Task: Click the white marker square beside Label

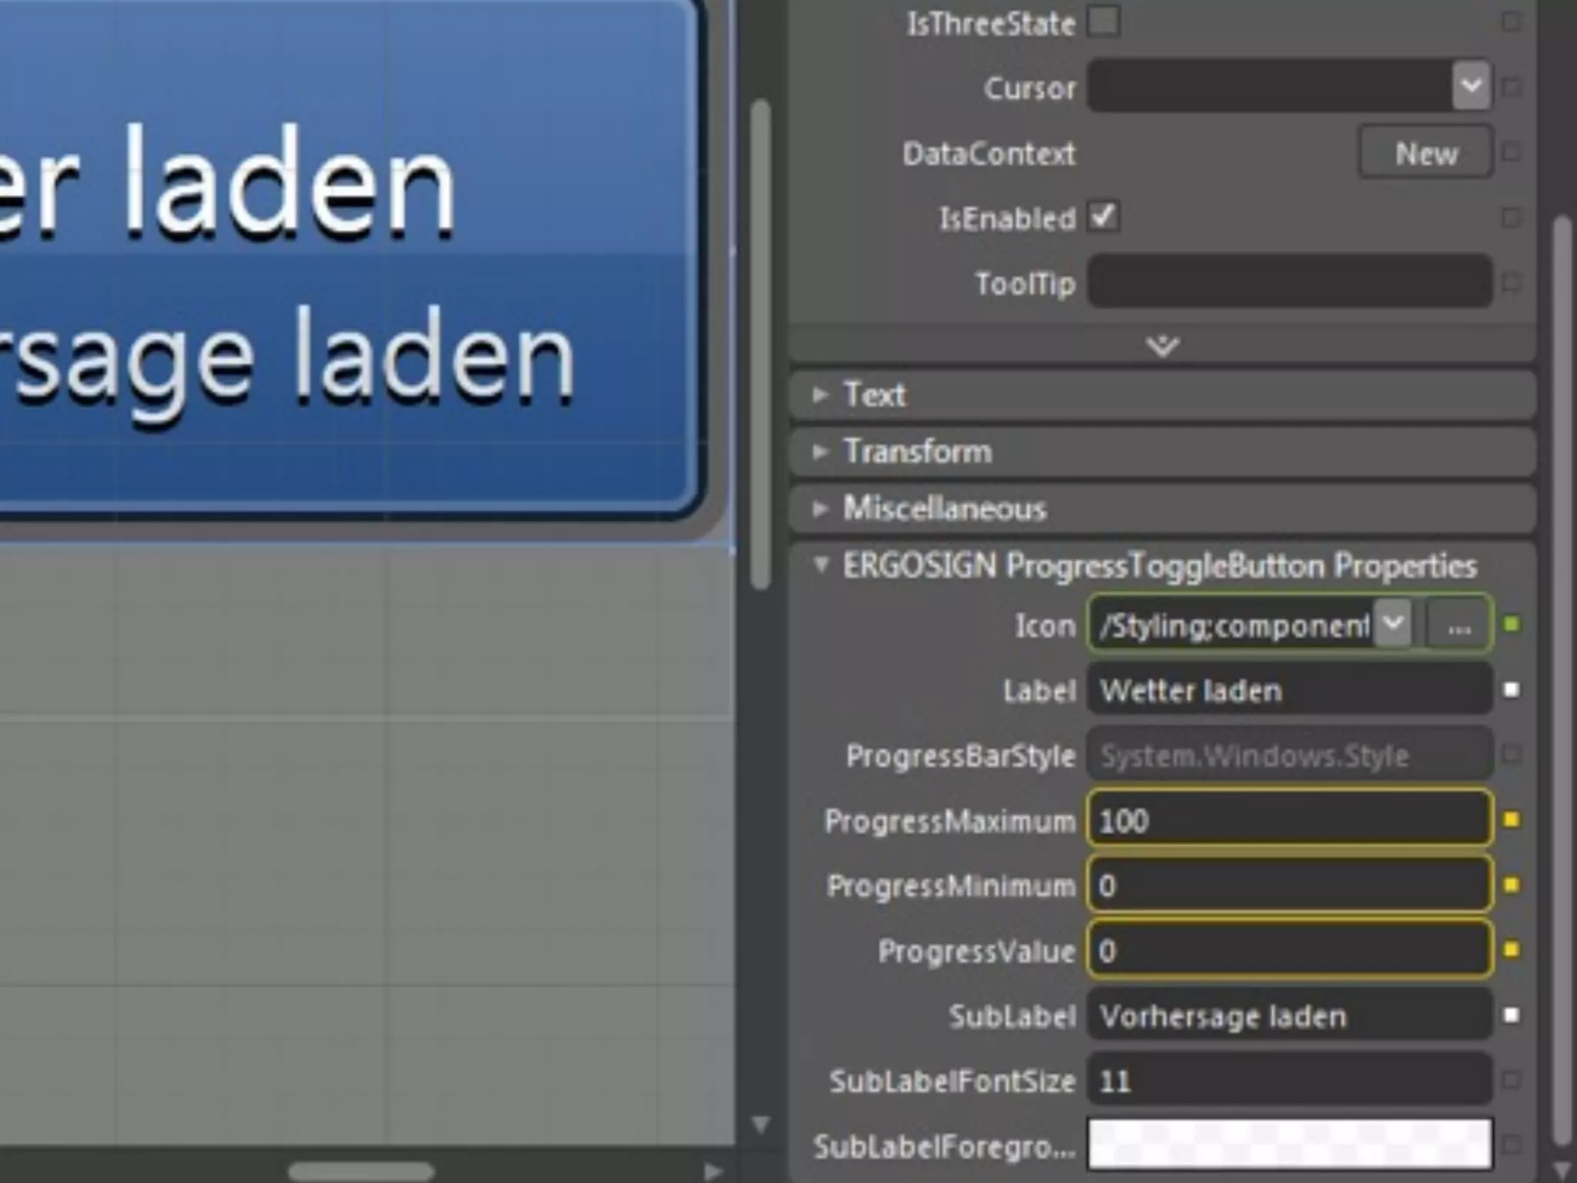Action: click(1512, 690)
